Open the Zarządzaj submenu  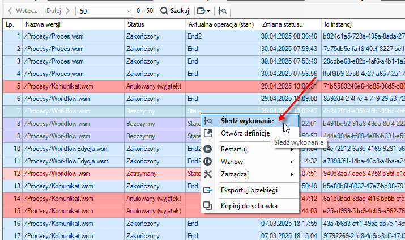[x=250, y=174]
